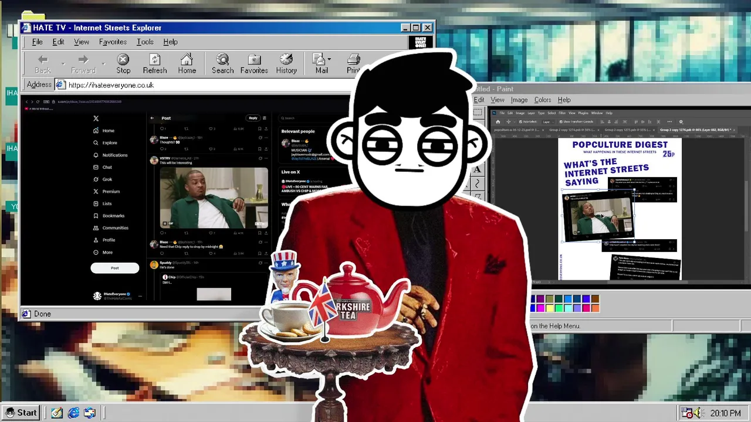Screen dimensions: 751x422
Task: Repost VSTRV's GIF post
Action: (186, 233)
